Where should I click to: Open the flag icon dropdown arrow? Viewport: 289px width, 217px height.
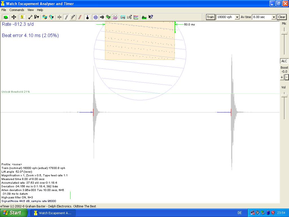click(x=38, y=17)
